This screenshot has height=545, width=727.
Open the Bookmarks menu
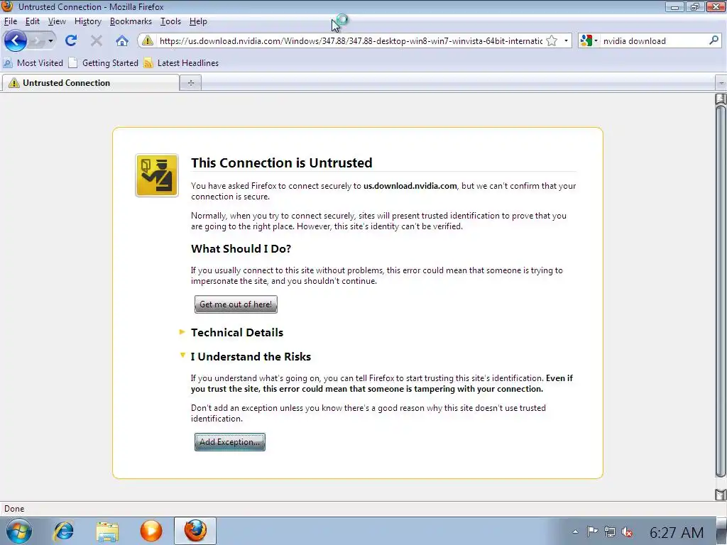click(131, 21)
